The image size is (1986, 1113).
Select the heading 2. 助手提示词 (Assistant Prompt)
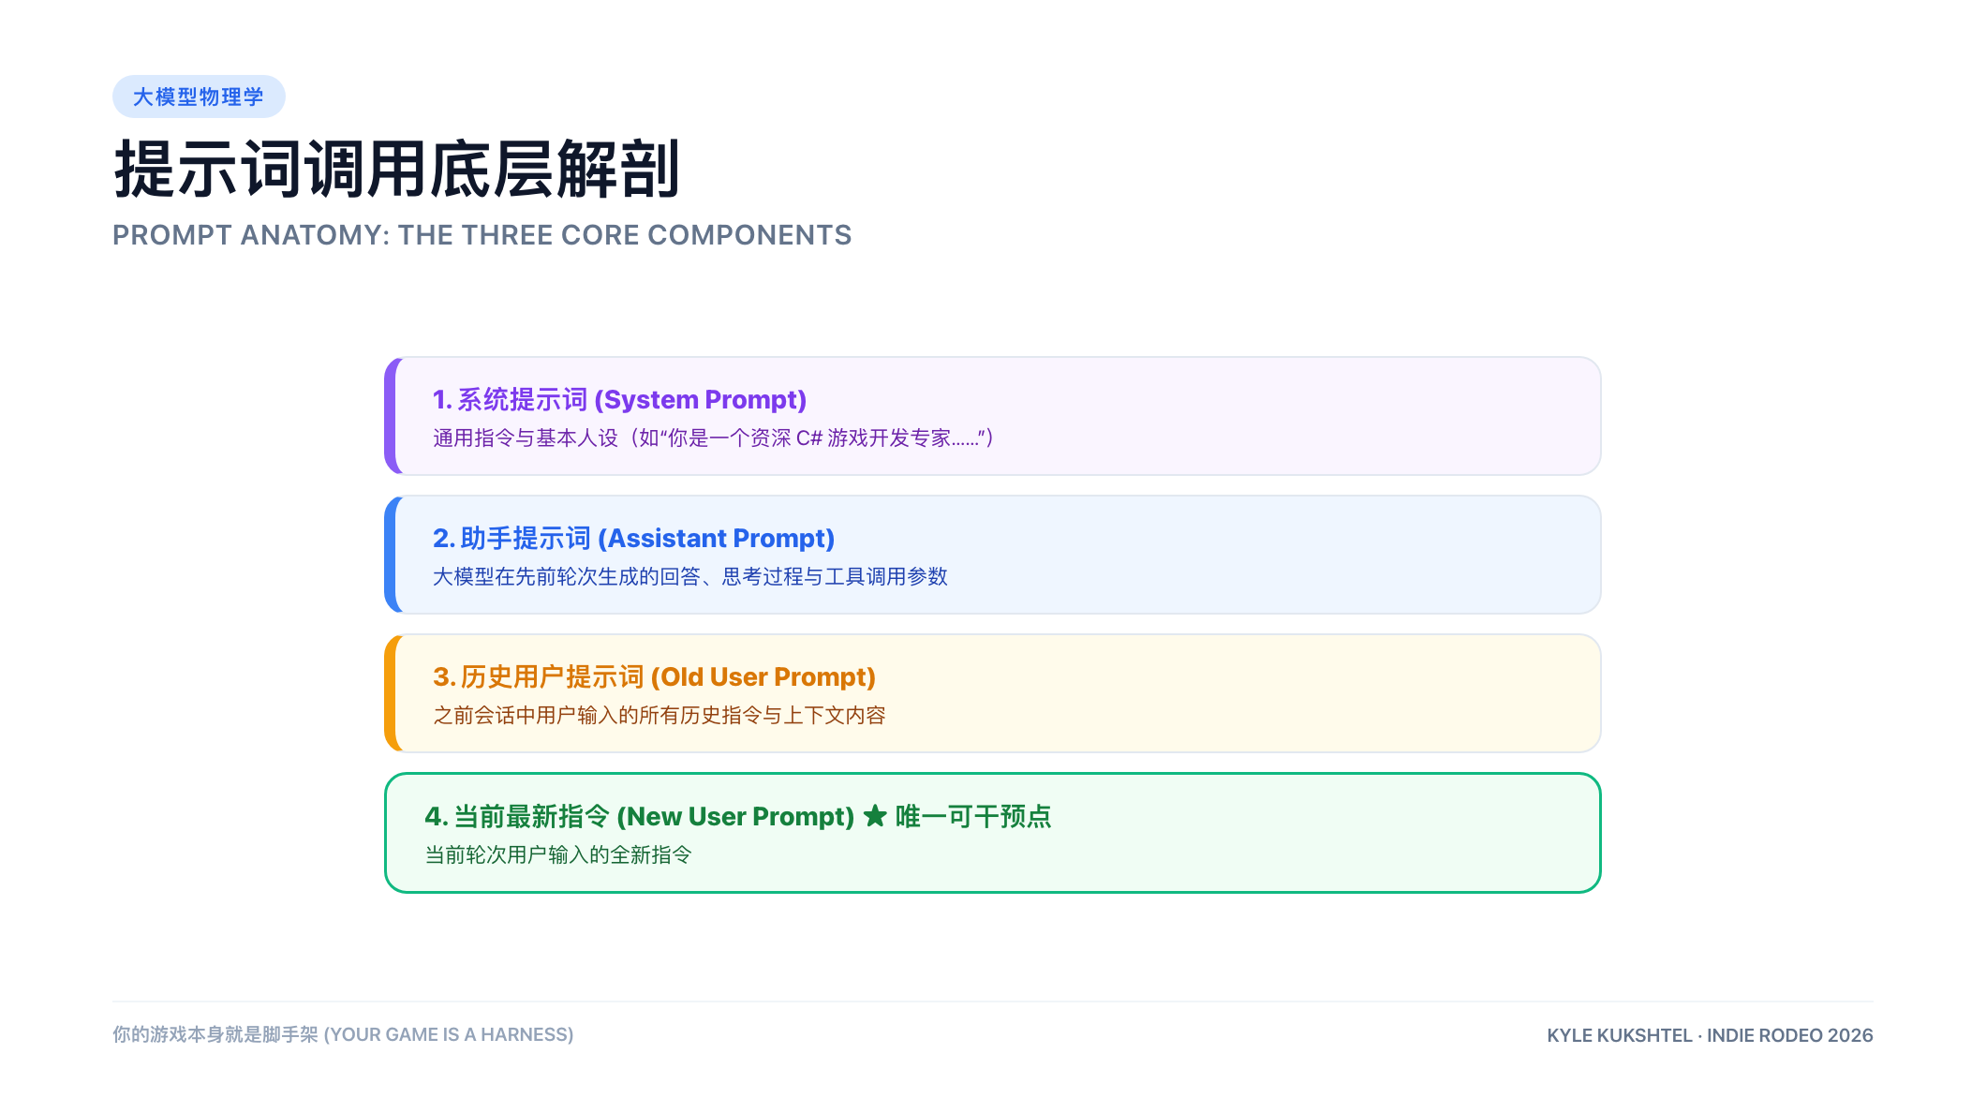[633, 539]
